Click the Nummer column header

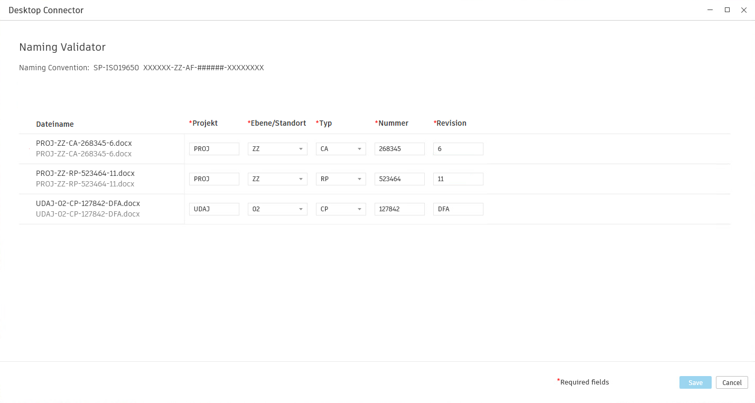pyautogui.click(x=392, y=123)
